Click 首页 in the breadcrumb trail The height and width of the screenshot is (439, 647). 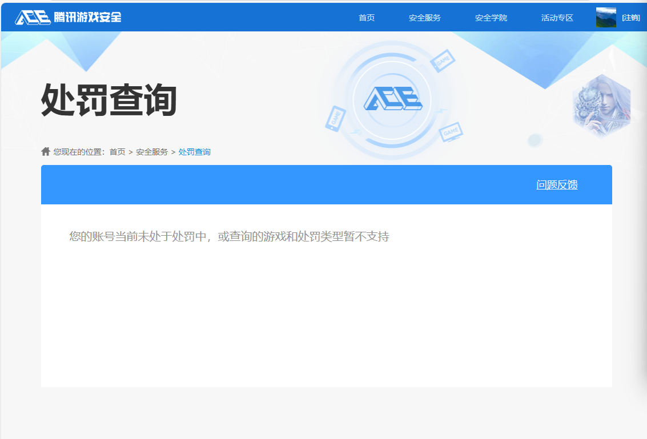(117, 151)
